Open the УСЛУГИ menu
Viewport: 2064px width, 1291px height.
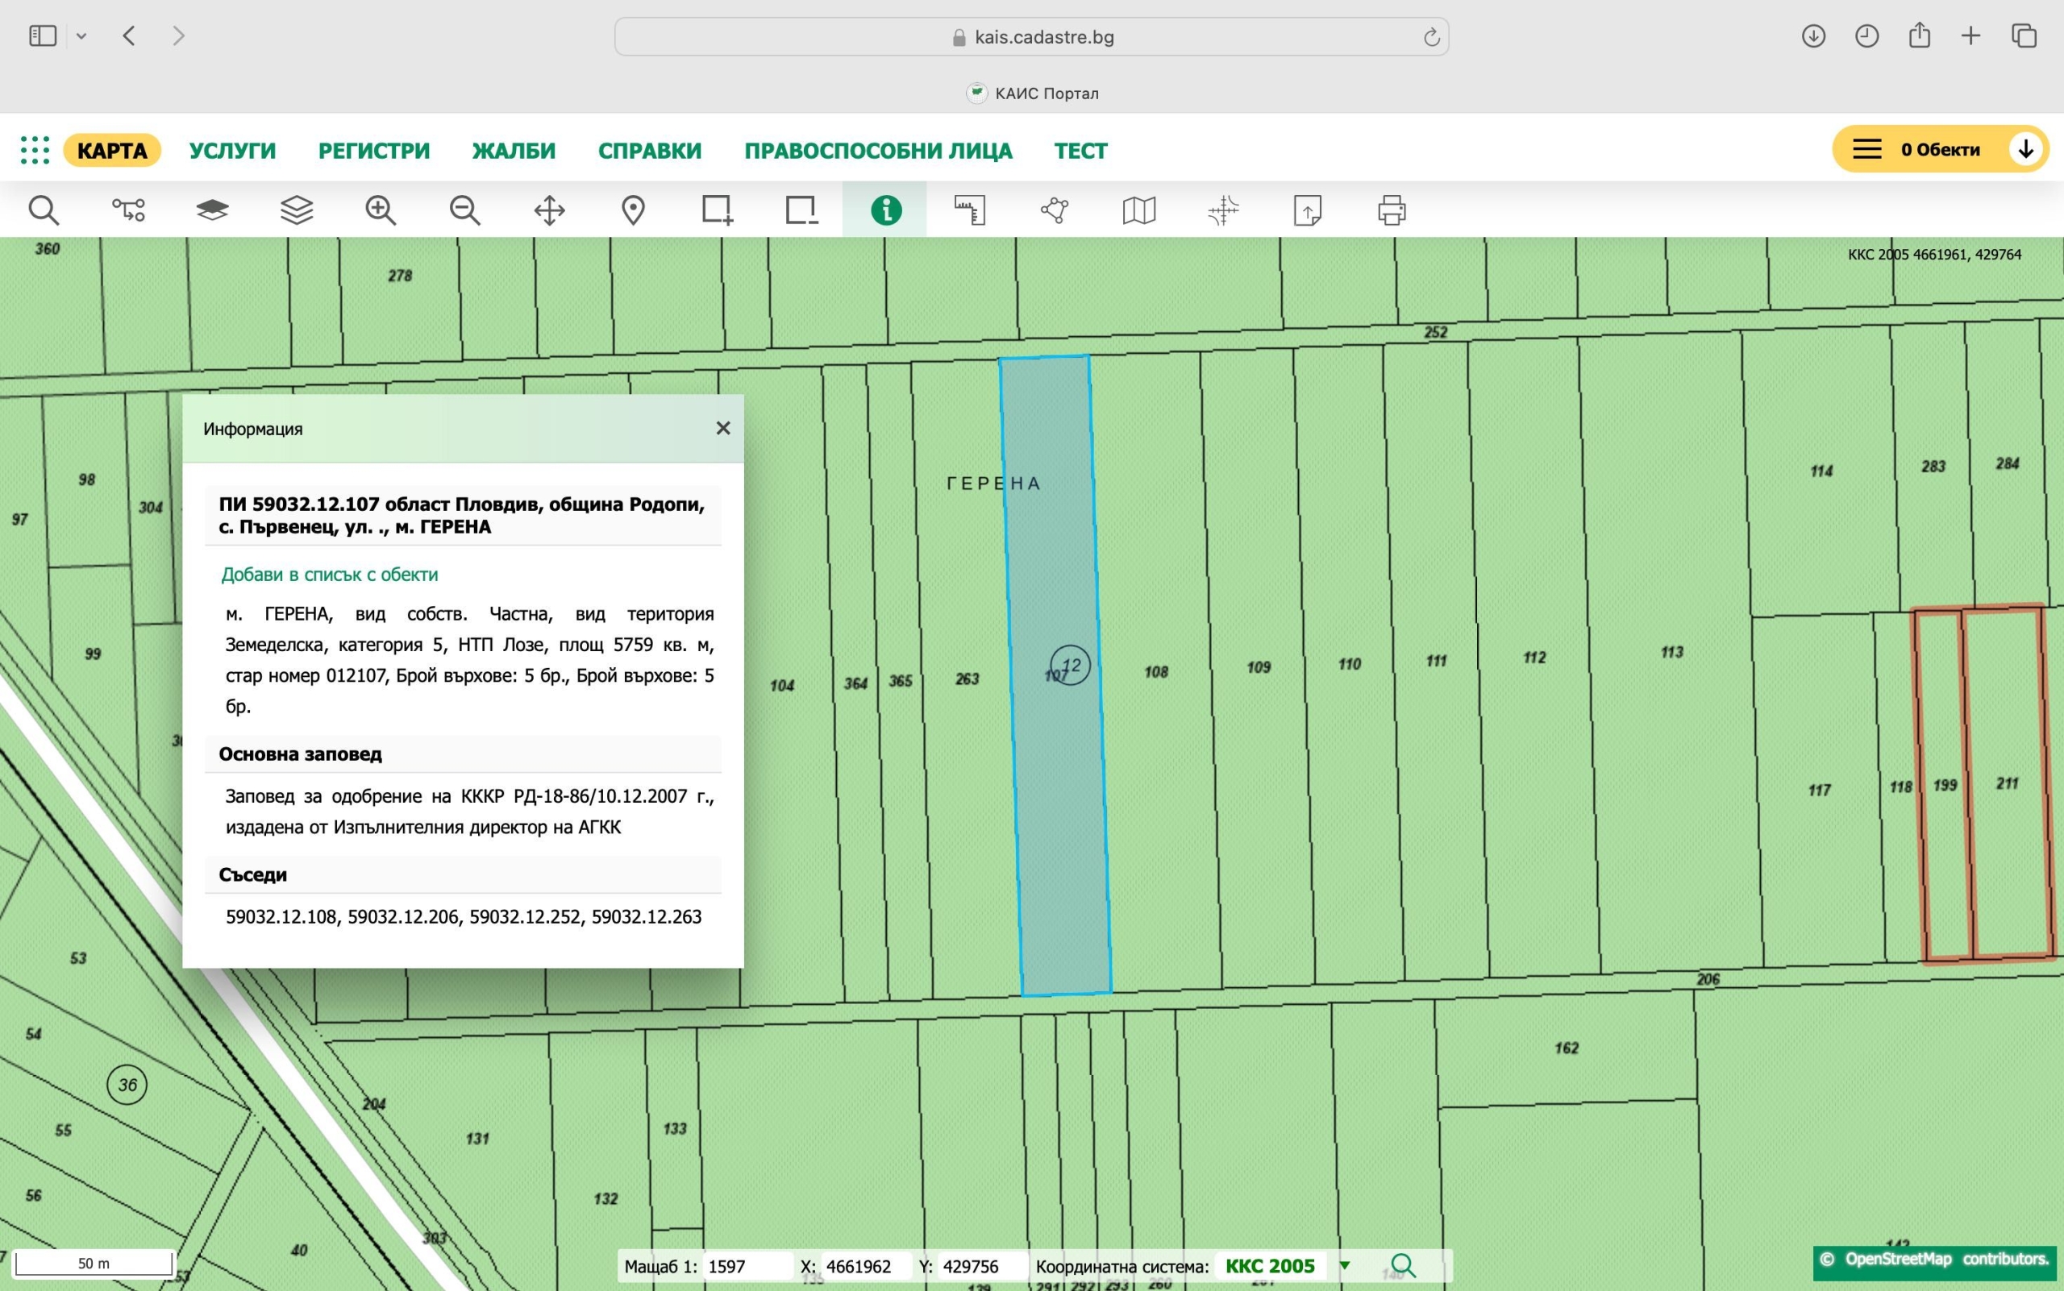tap(232, 150)
